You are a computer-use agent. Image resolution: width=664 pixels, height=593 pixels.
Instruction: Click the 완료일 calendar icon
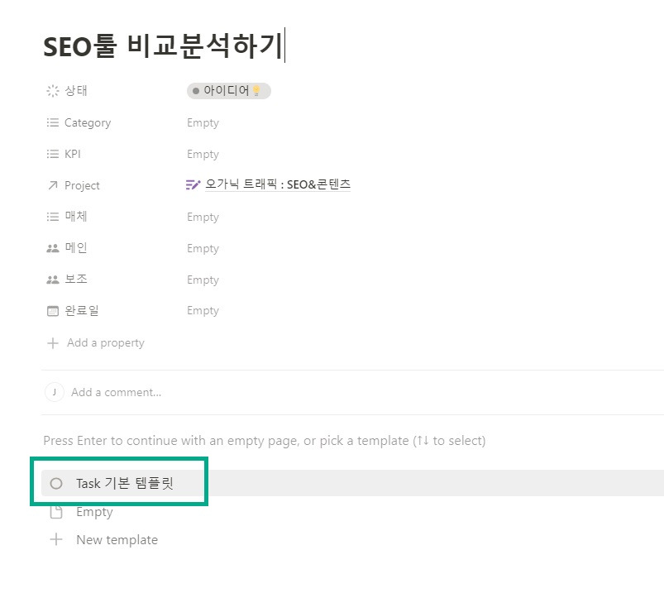[53, 311]
